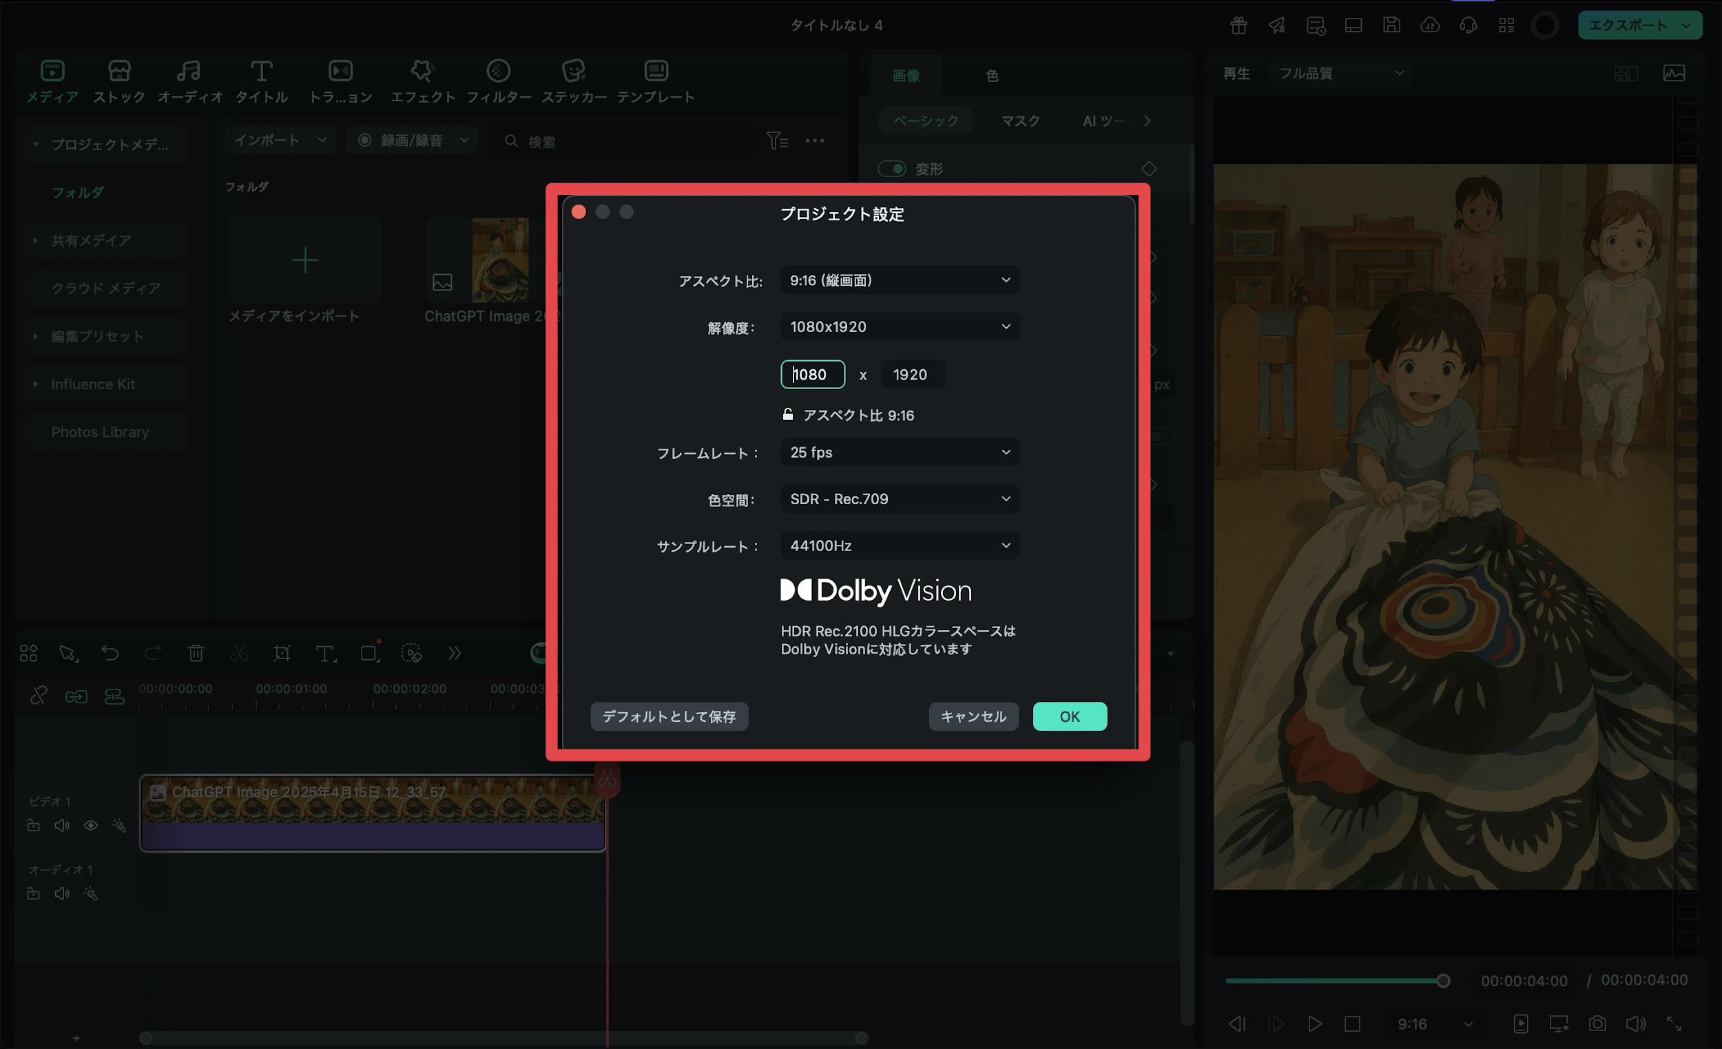Screen dimensions: 1722x1049
Task: Open the Stickers (ステッカー) tab
Action: pos(574,81)
